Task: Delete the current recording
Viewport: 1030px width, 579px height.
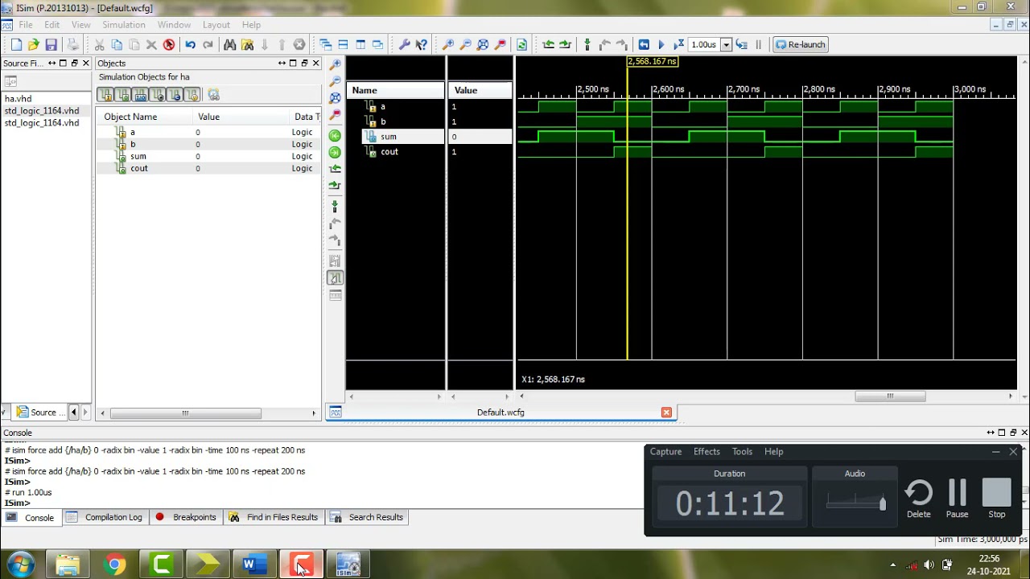Action: click(919, 499)
